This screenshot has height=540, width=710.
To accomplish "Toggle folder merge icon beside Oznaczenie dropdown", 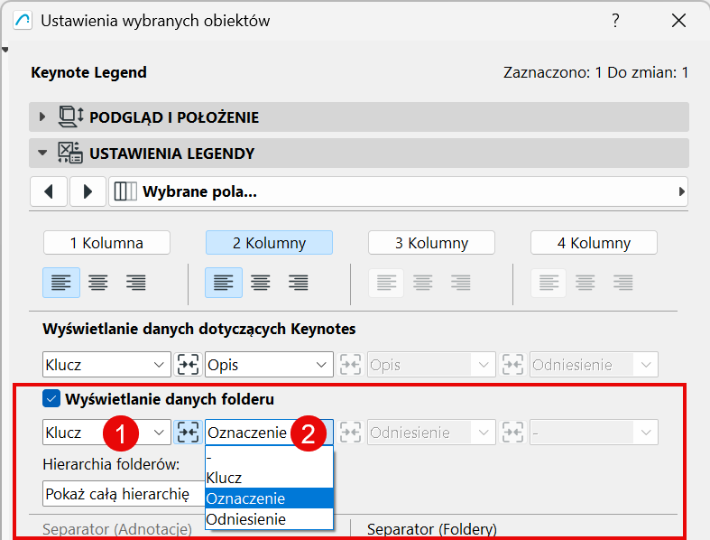I will click(x=188, y=433).
